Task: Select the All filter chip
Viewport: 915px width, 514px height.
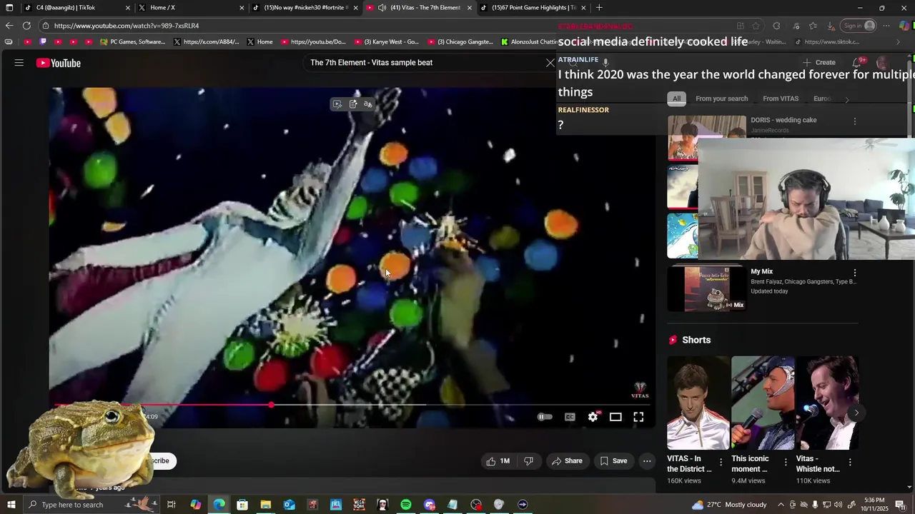Action: [676, 99]
